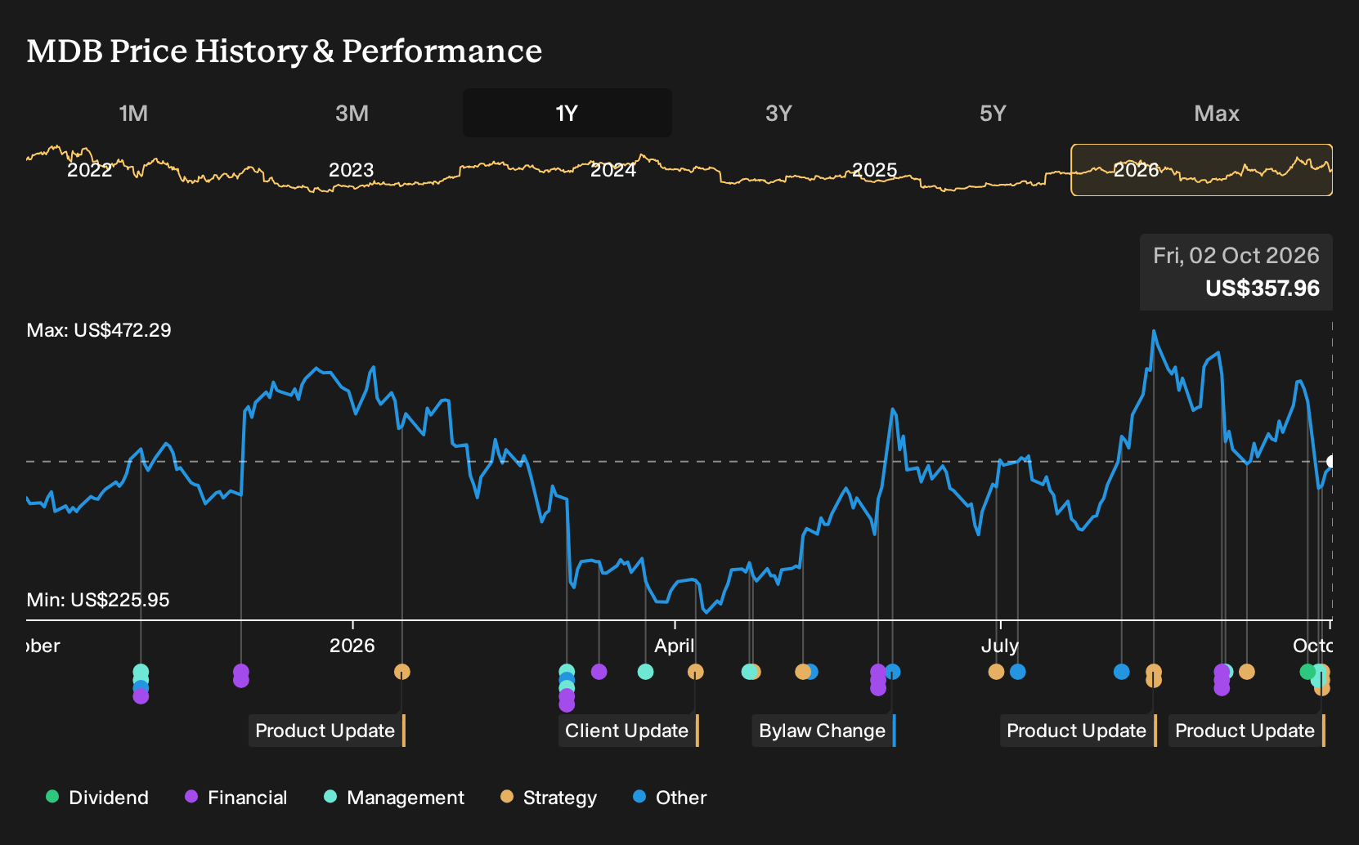Click the purple Financial legend dot
Image resolution: width=1359 pixels, height=845 pixels.
[191, 796]
